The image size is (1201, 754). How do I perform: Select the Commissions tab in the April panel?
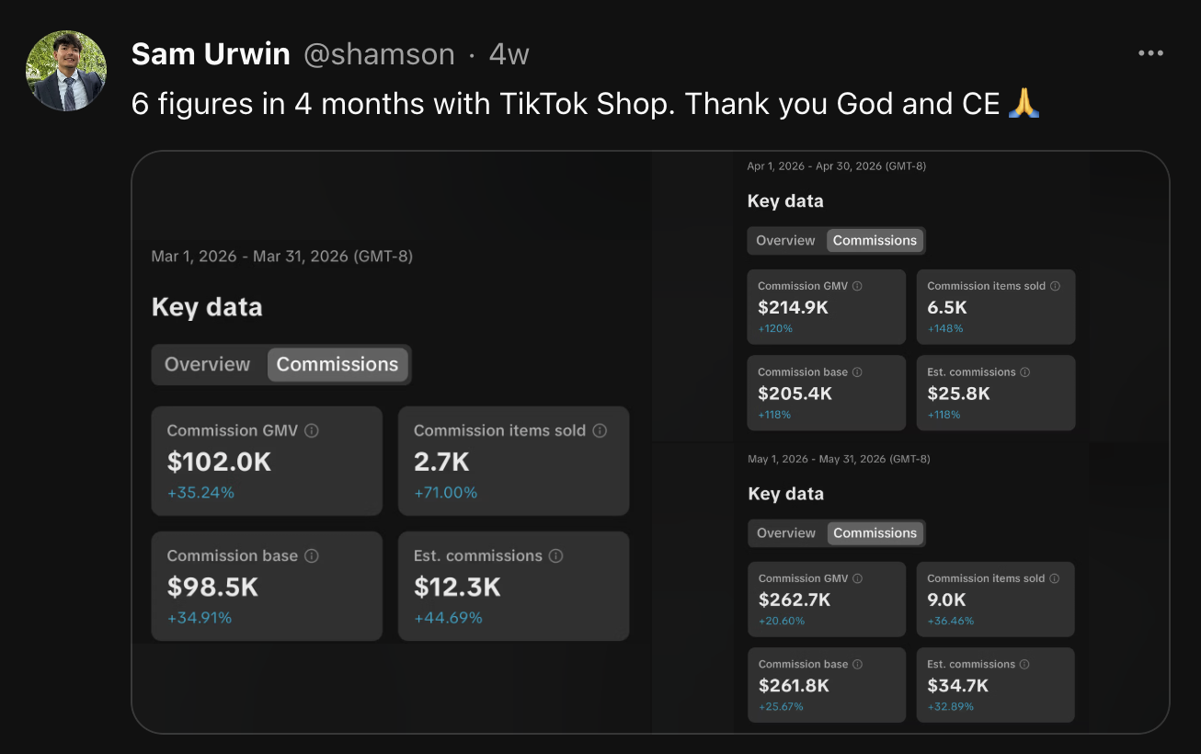(875, 240)
